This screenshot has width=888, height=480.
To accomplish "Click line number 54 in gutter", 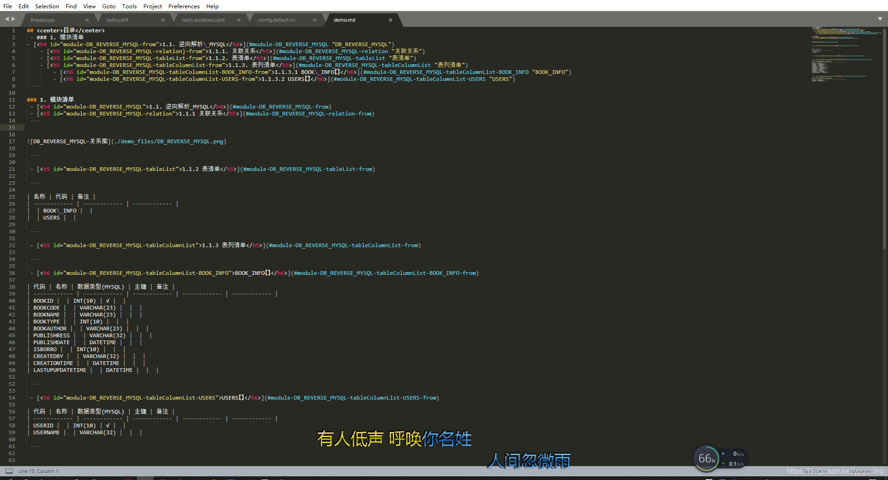I will 12,398.
